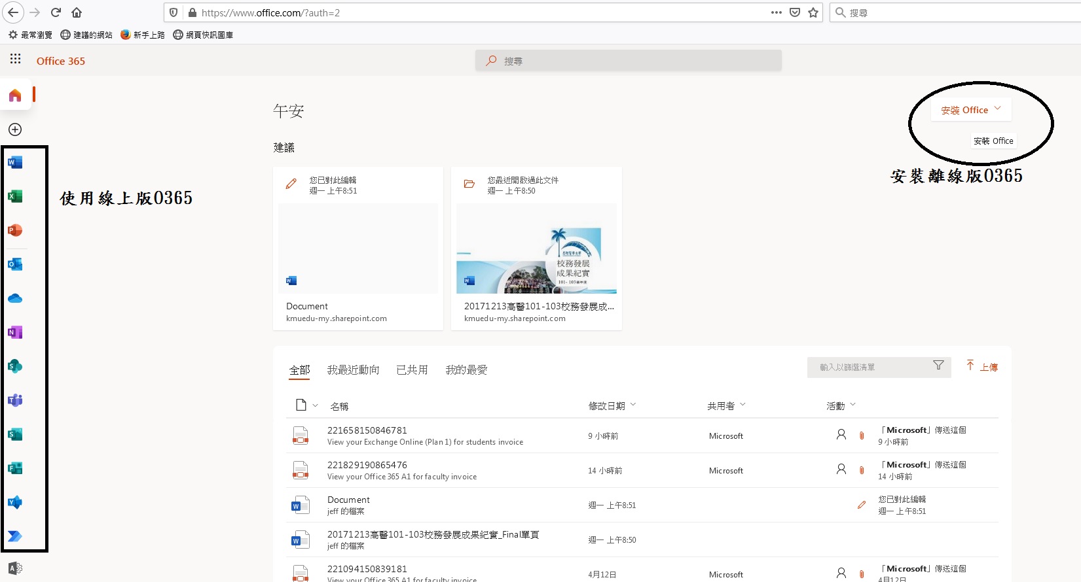Click the tracking protection shield icon
The width and height of the screenshot is (1081, 582).
[174, 12]
